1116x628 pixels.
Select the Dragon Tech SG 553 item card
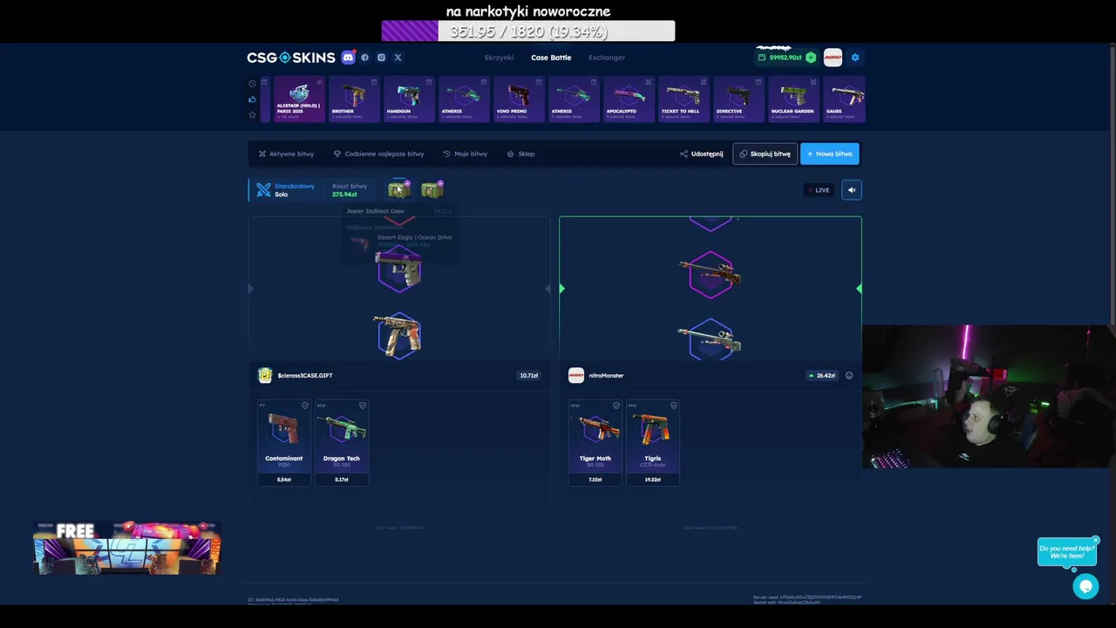tap(341, 442)
